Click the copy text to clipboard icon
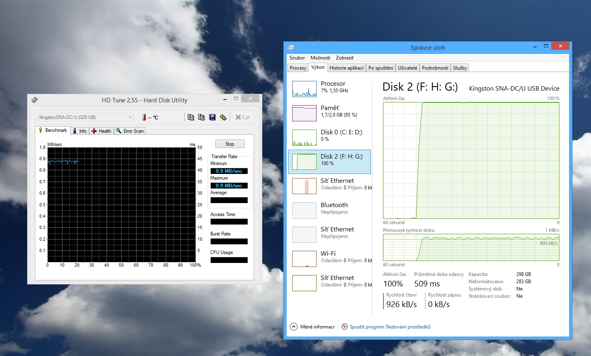591x356 pixels. pos(191,117)
